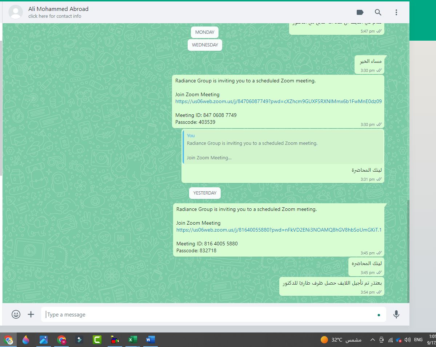The width and height of the screenshot is (436, 347).
Task: Click read receipt ticks on 3:54 pm message
Action: point(379,292)
